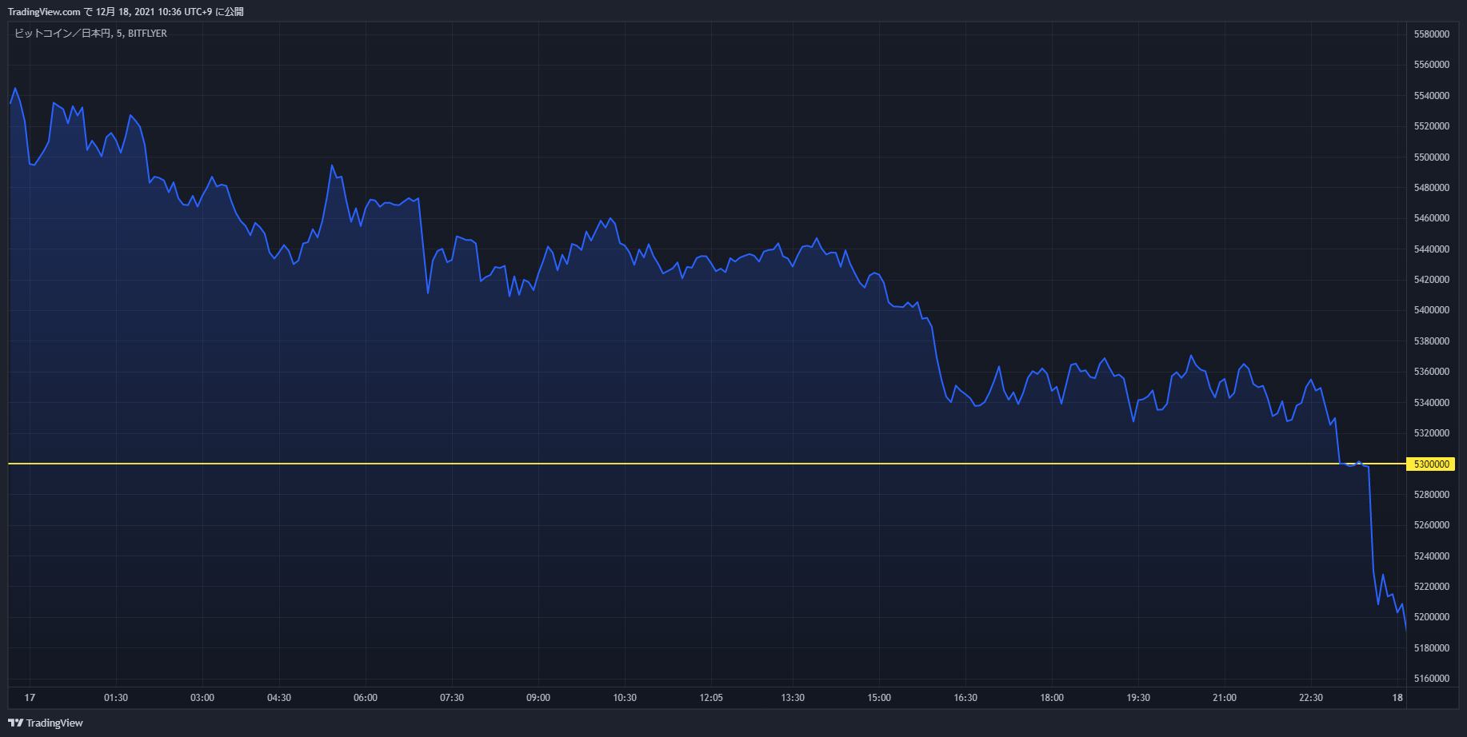
Task: Click the 22:30 time axis label
Action: (1311, 698)
